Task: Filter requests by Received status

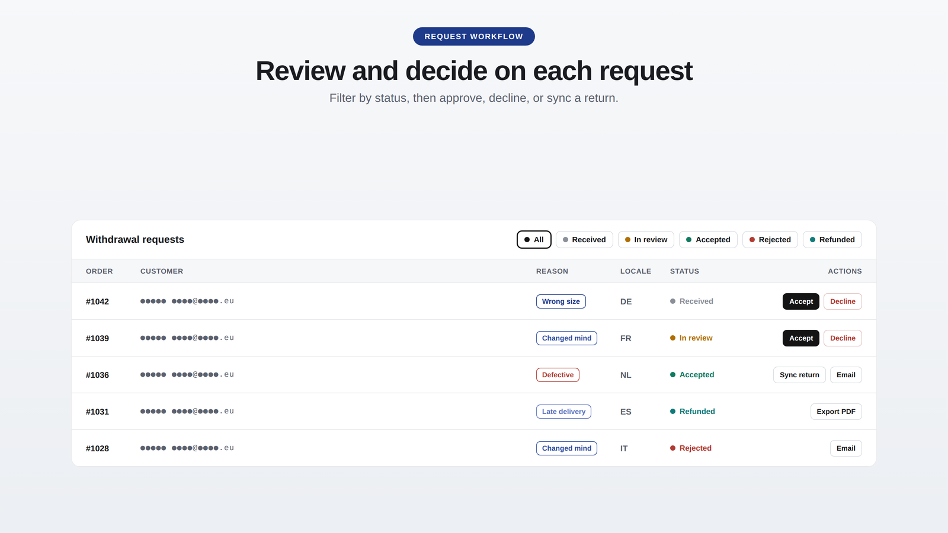Action: [584, 240]
